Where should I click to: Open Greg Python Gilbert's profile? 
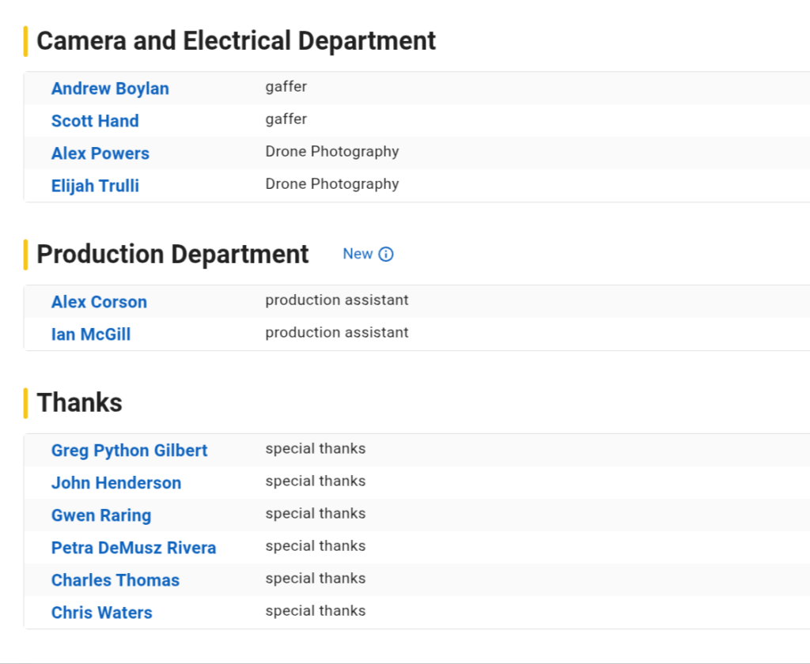(x=129, y=451)
